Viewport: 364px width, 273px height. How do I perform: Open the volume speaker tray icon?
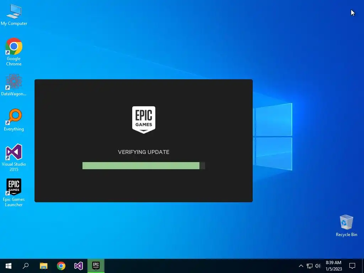coord(318,266)
